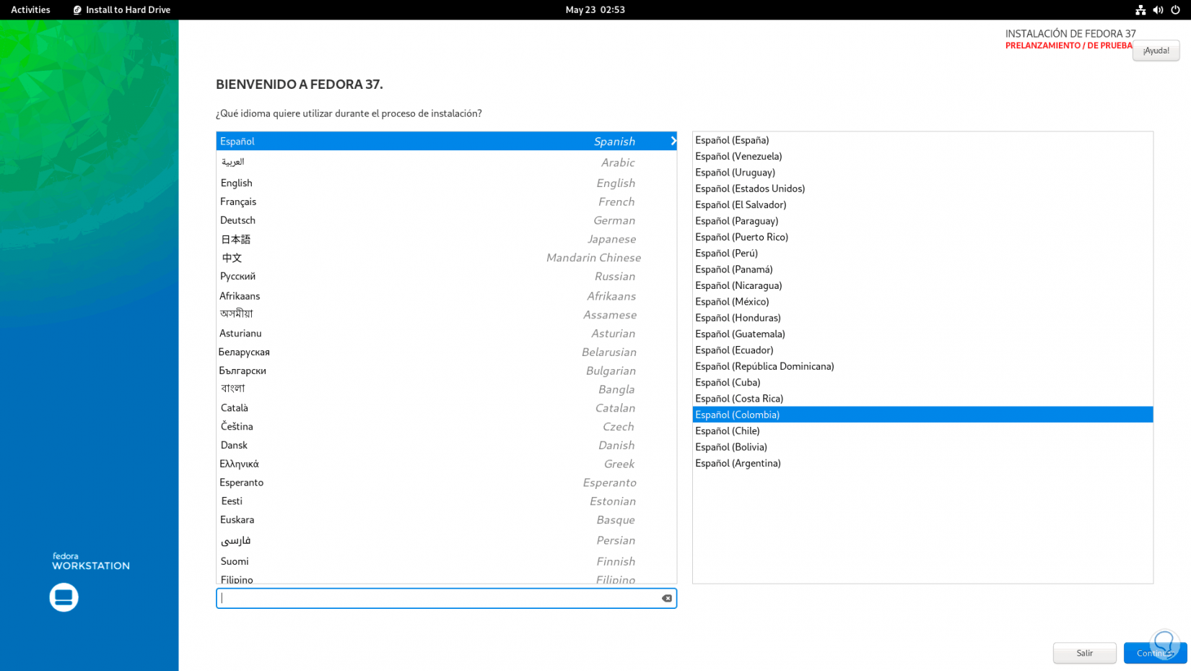
Task: Select Deutsch (German) language
Action: point(446,220)
